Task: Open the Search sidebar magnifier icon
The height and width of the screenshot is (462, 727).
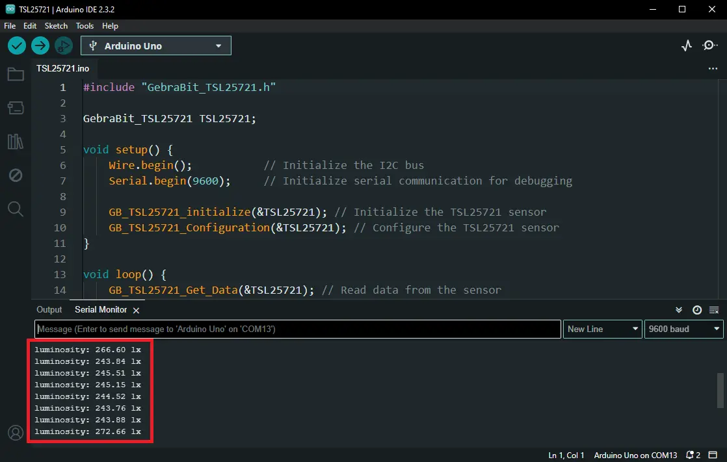Action: click(x=16, y=209)
